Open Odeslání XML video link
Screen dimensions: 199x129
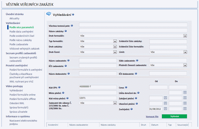(17, 103)
